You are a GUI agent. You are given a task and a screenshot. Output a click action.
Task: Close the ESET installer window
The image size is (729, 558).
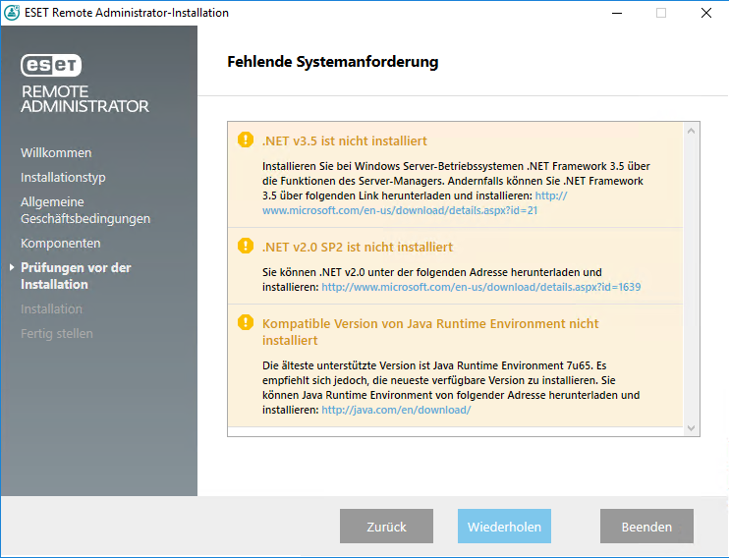pos(706,13)
